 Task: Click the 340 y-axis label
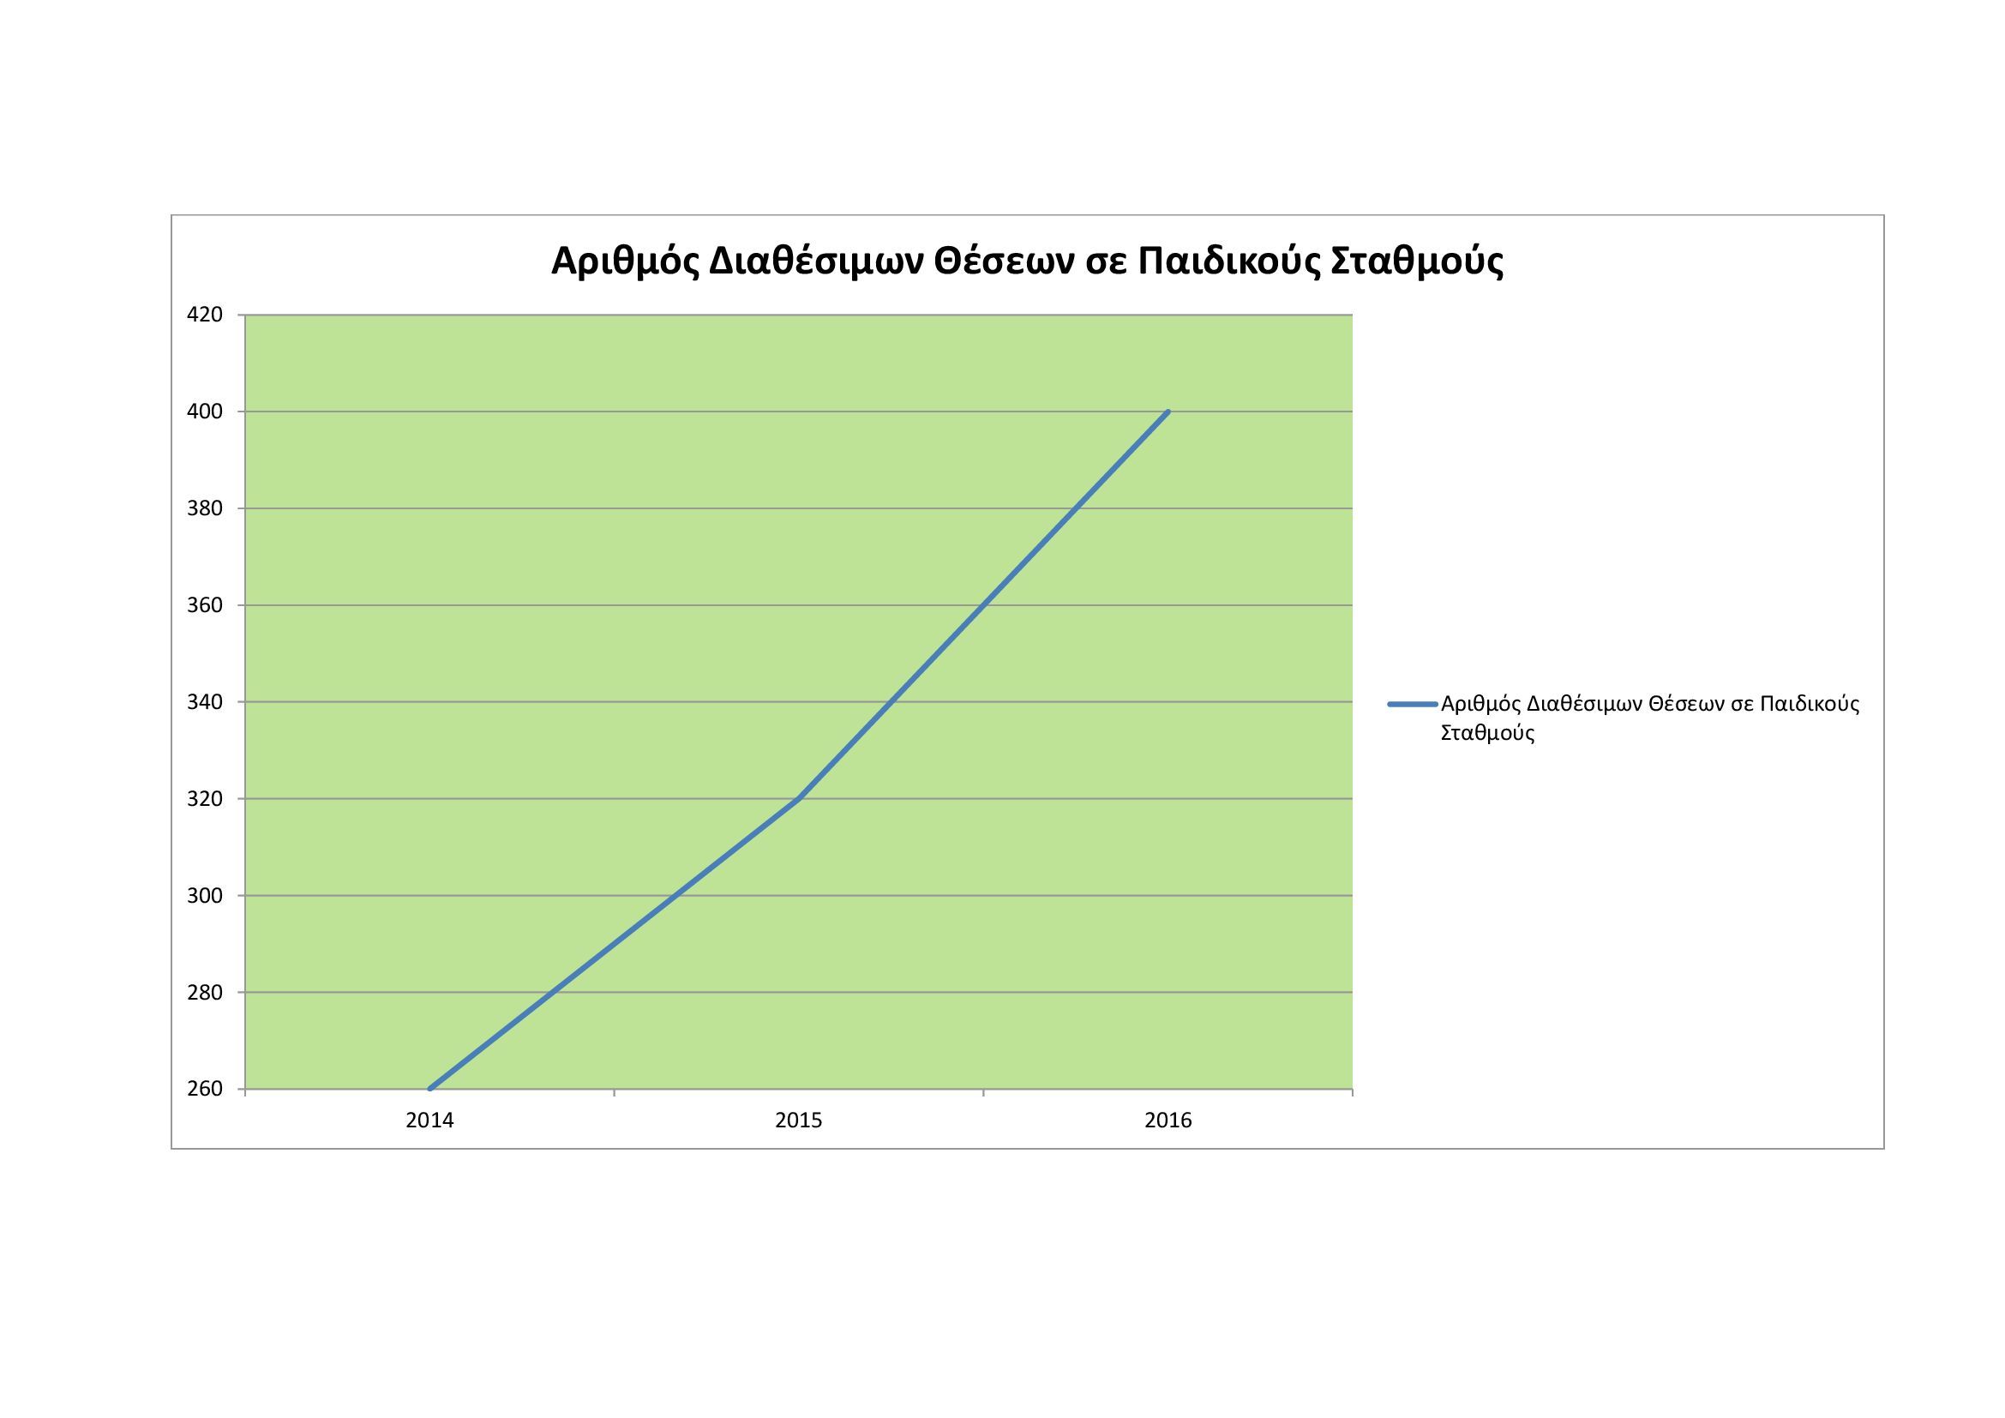coord(205,702)
